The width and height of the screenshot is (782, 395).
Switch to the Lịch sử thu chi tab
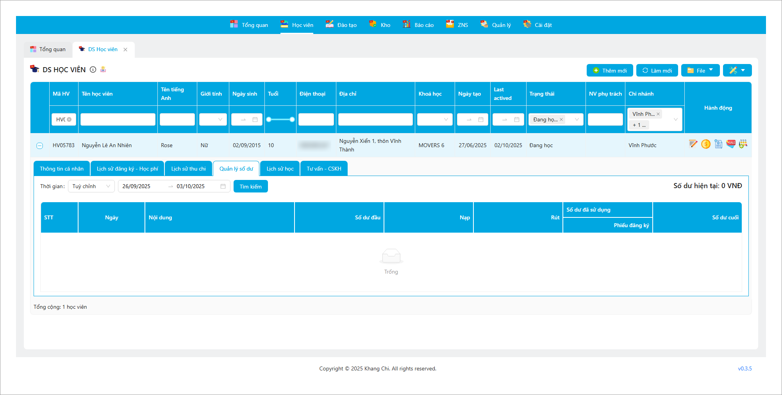click(x=188, y=169)
